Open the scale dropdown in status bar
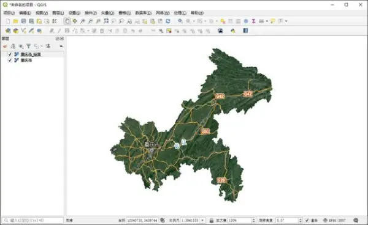 point(202,220)
